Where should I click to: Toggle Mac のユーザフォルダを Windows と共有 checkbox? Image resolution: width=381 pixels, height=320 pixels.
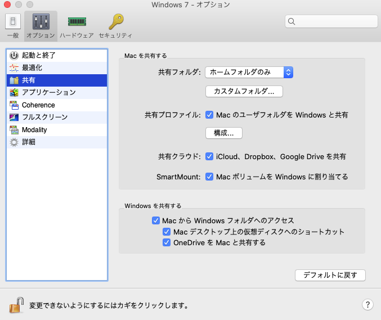click(209, 115)
